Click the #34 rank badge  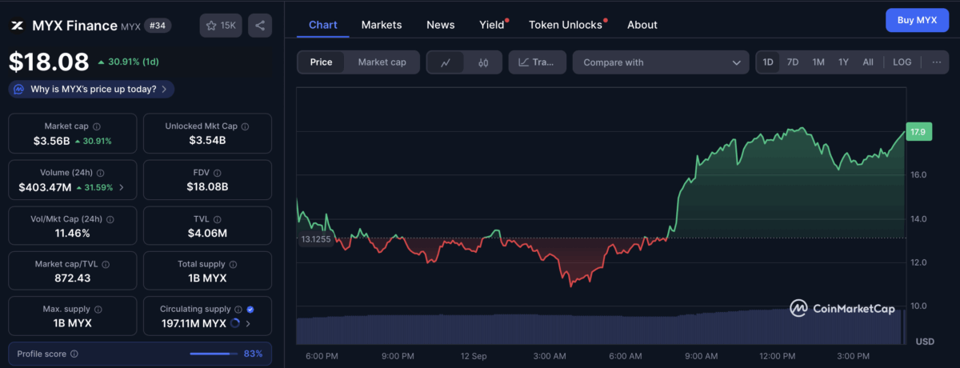coord(158,26)
